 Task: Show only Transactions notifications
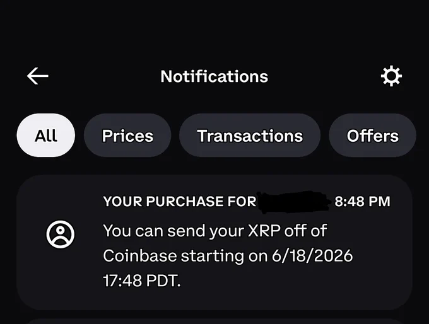pyautogui.click(x=250, y=136)
